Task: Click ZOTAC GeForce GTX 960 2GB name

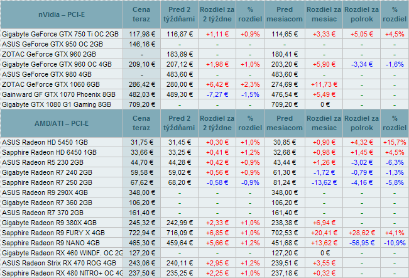Action: 49,54
